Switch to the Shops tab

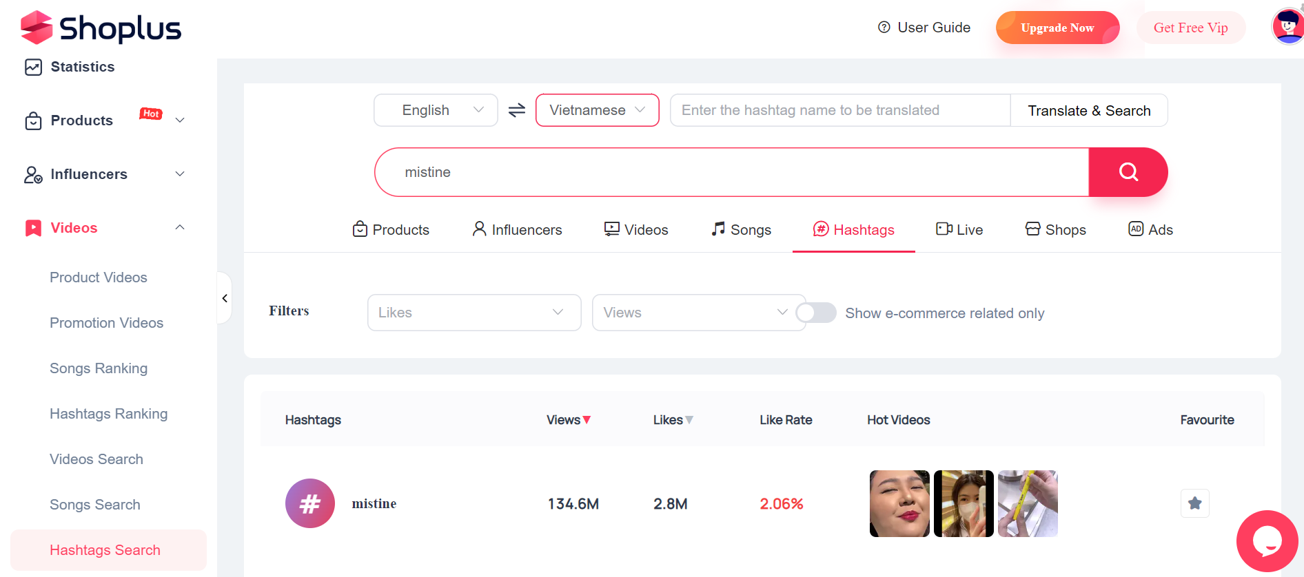pyautogui.click(x=1055, y=230)
